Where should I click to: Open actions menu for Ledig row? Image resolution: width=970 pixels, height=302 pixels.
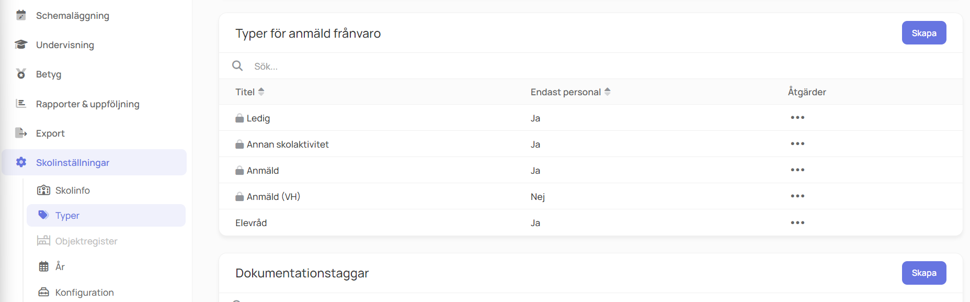[797, 118]
